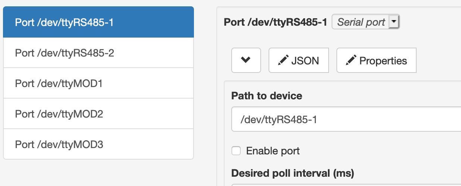
Task: Open the JSON editor button
Action: [x=299, y=60]
